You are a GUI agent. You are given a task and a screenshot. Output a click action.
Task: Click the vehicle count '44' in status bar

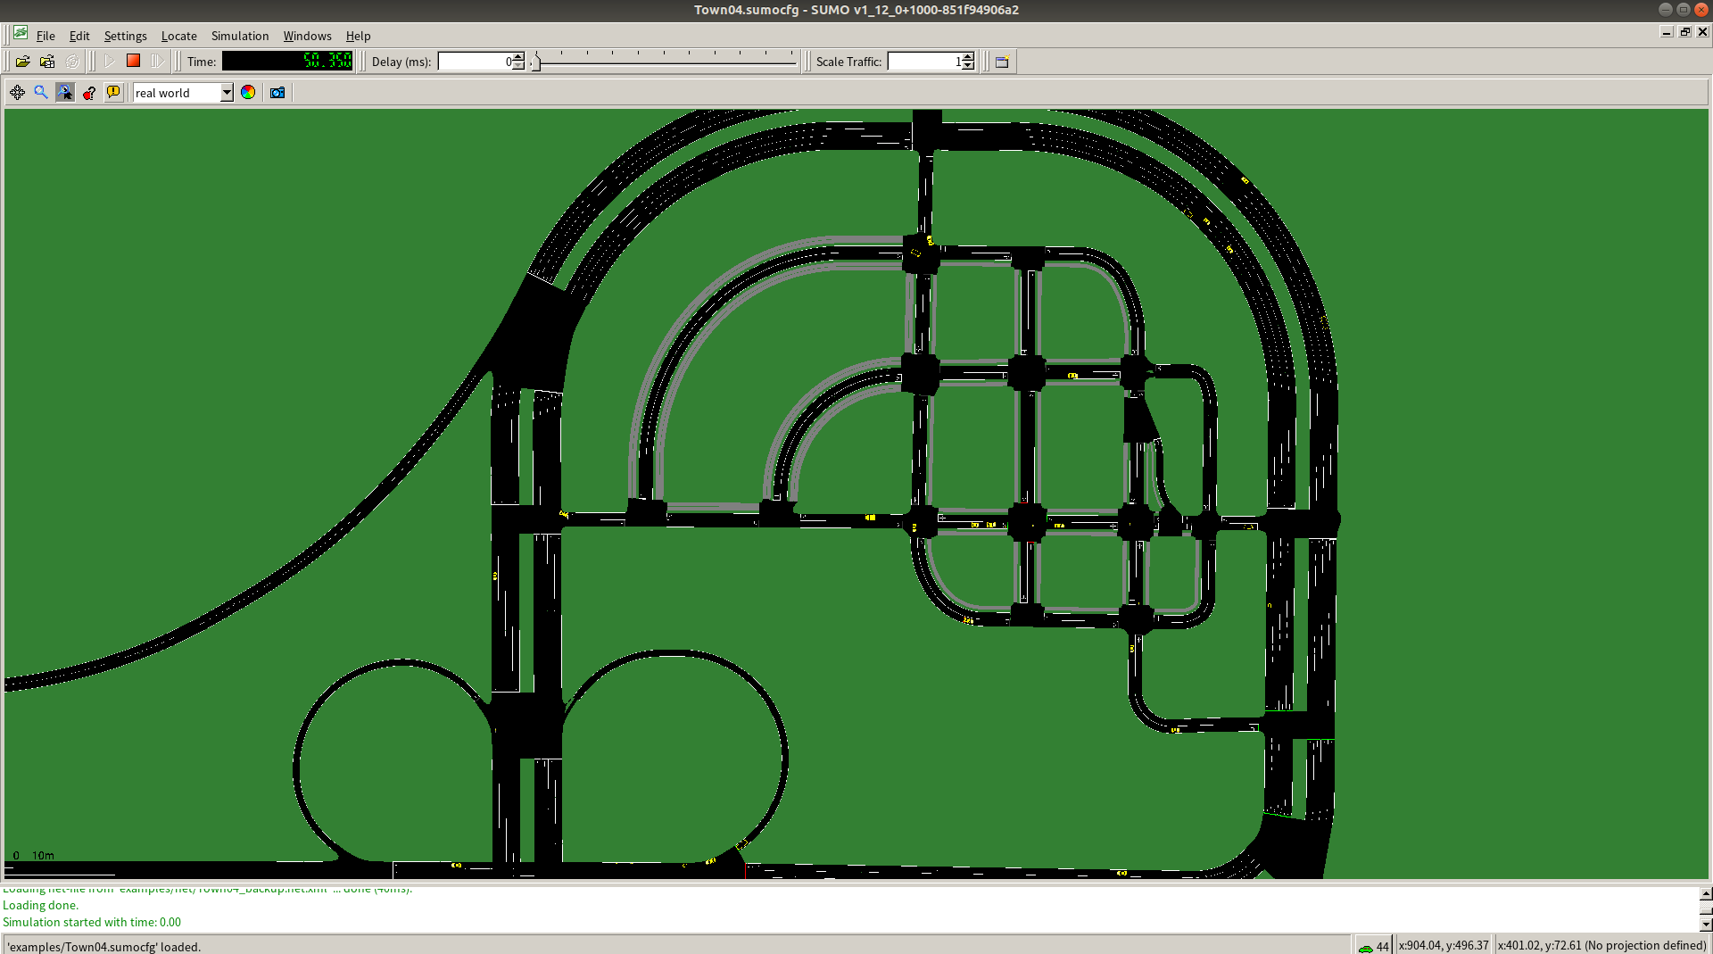(1382, 946)
